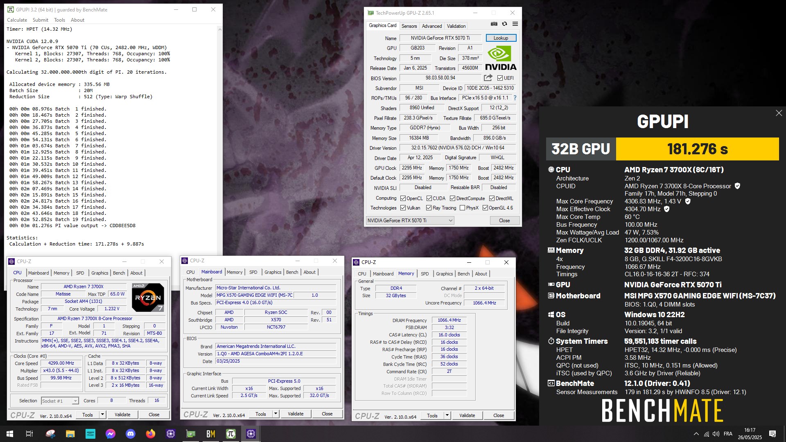Open the Windows Start menu

pos(10,434)
